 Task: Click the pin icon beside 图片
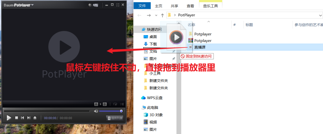click(174, 59)
